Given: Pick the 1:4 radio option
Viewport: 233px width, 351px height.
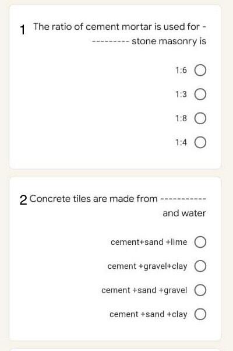Looking at the screenshot, I should [200, 143].
